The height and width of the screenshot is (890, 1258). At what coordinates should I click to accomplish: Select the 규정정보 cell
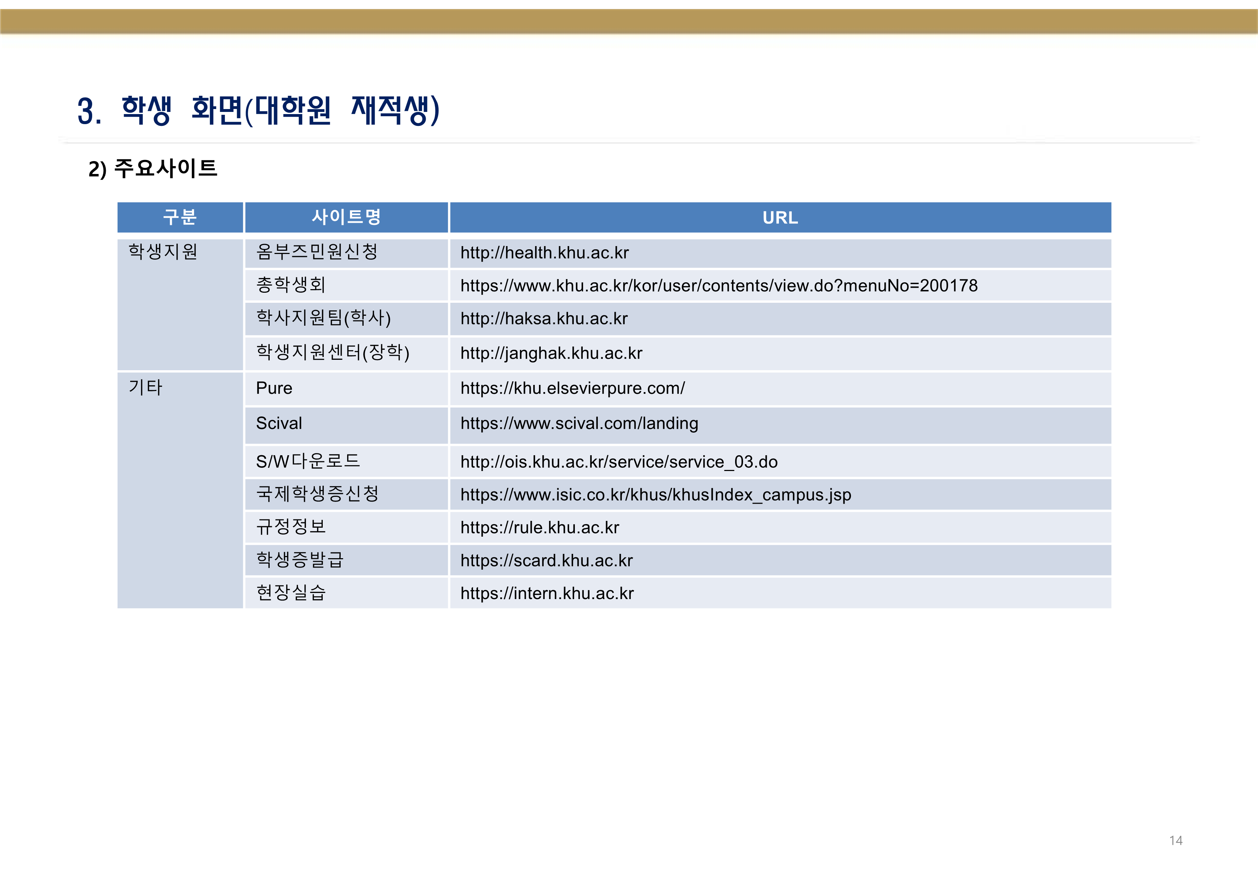point(346,527)
